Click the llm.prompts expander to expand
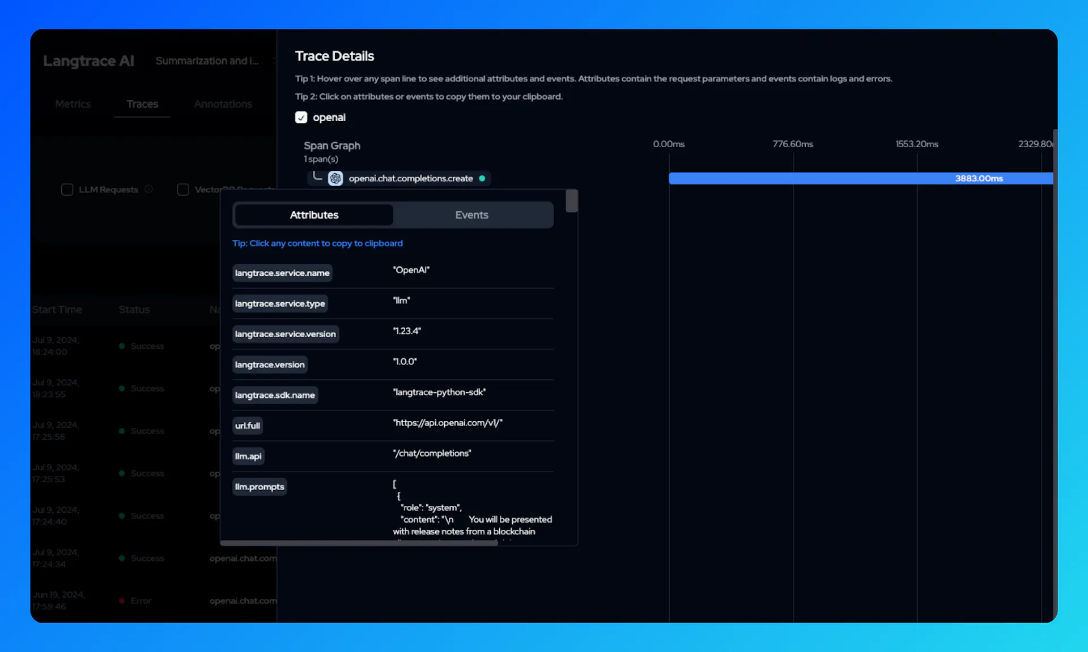Screen dimensions: 1088x652 coord(259,486)
